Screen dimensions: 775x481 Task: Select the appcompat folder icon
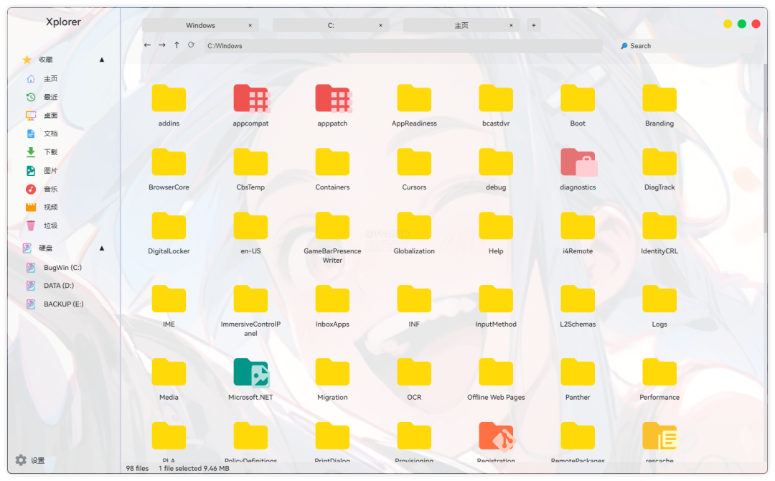tap(250, 99)
